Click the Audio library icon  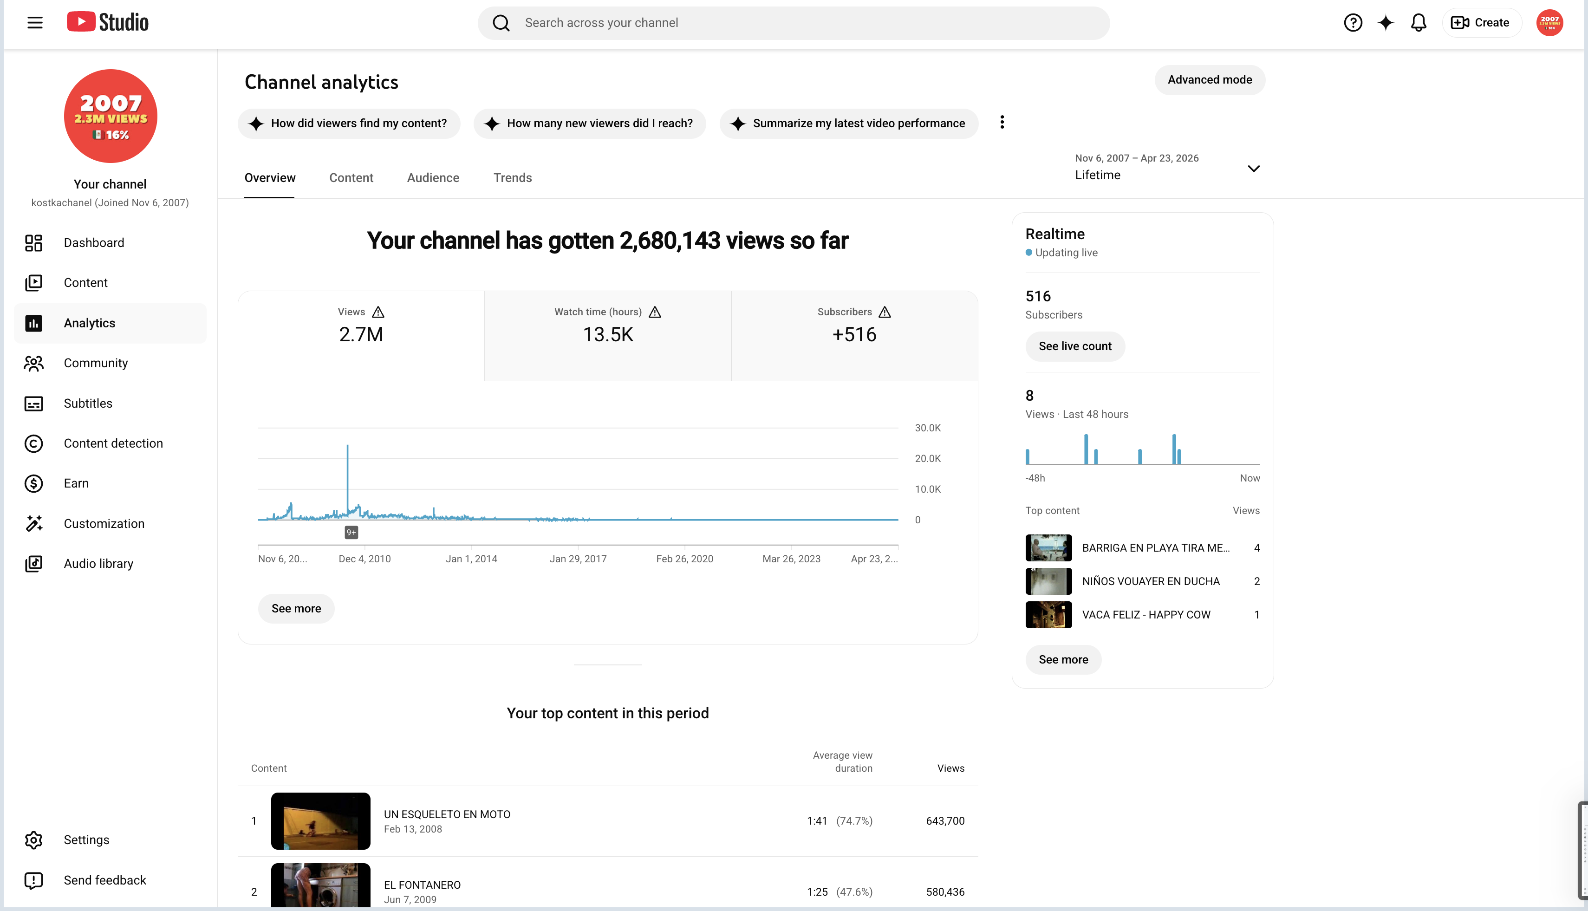(34, 564)
